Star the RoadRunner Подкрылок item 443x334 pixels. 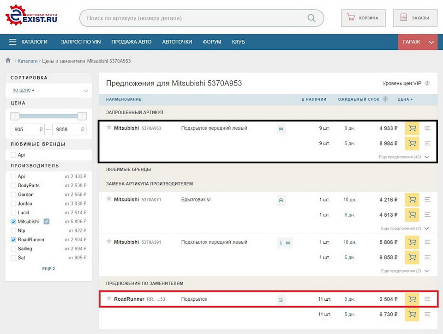(109, 298)
